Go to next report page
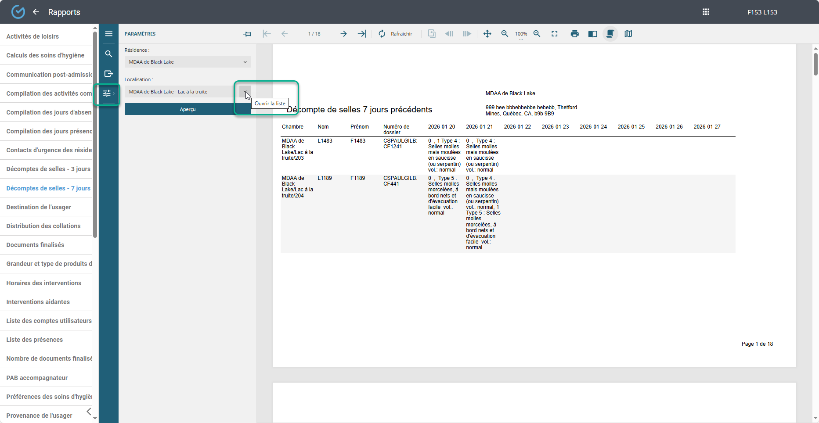 click(x=343, y=34)
